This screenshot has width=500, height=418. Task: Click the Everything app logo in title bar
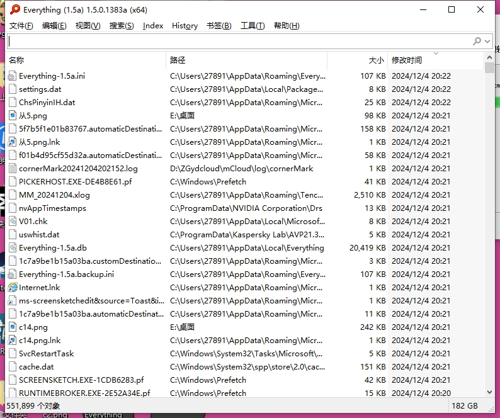coord(14,9)
